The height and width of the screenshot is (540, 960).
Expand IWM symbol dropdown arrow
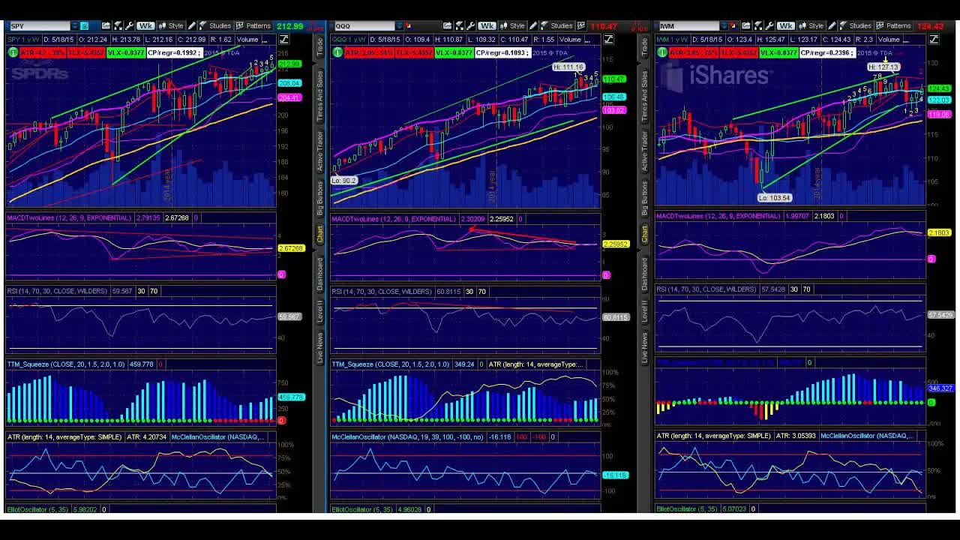pyautogui.click(x=723, y=26)
